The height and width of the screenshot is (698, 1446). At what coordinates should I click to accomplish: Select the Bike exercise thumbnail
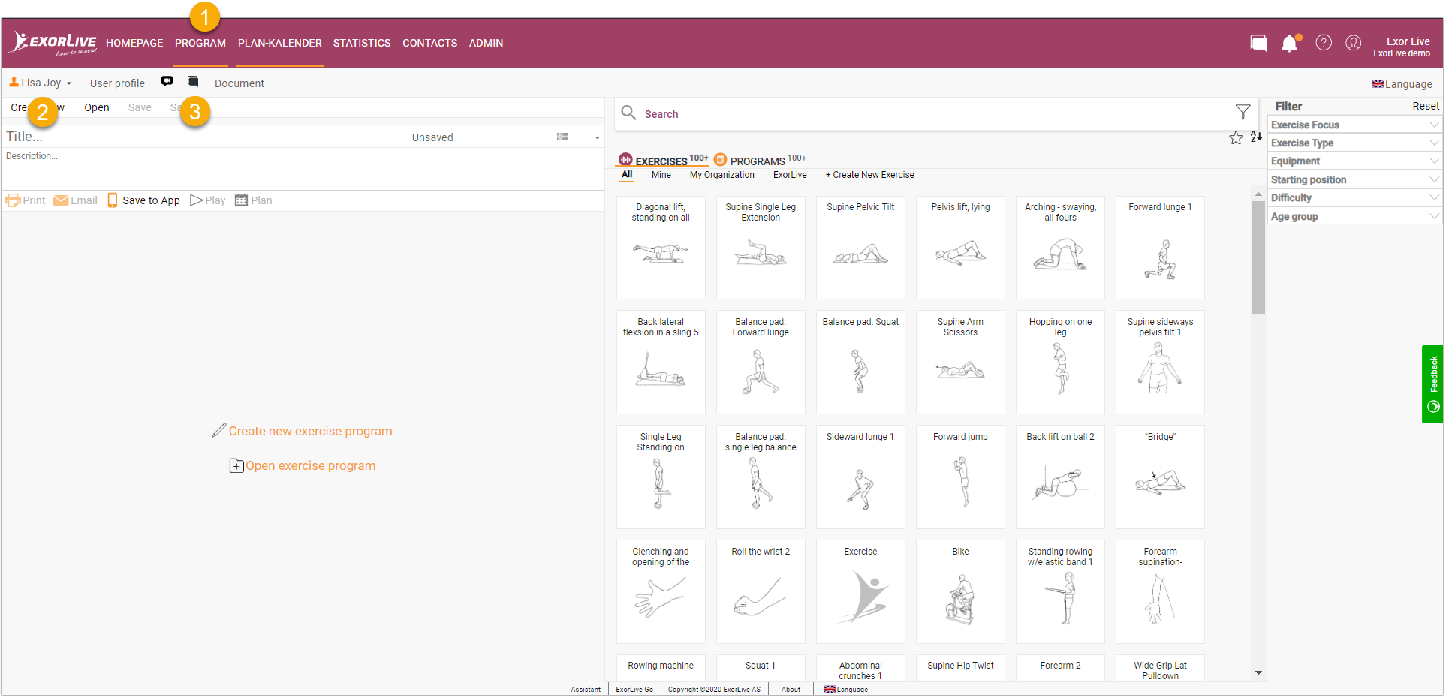point(960,592)
